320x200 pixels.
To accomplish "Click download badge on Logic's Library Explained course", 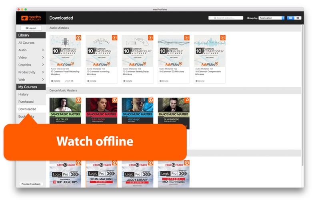I will coord(151,163).
